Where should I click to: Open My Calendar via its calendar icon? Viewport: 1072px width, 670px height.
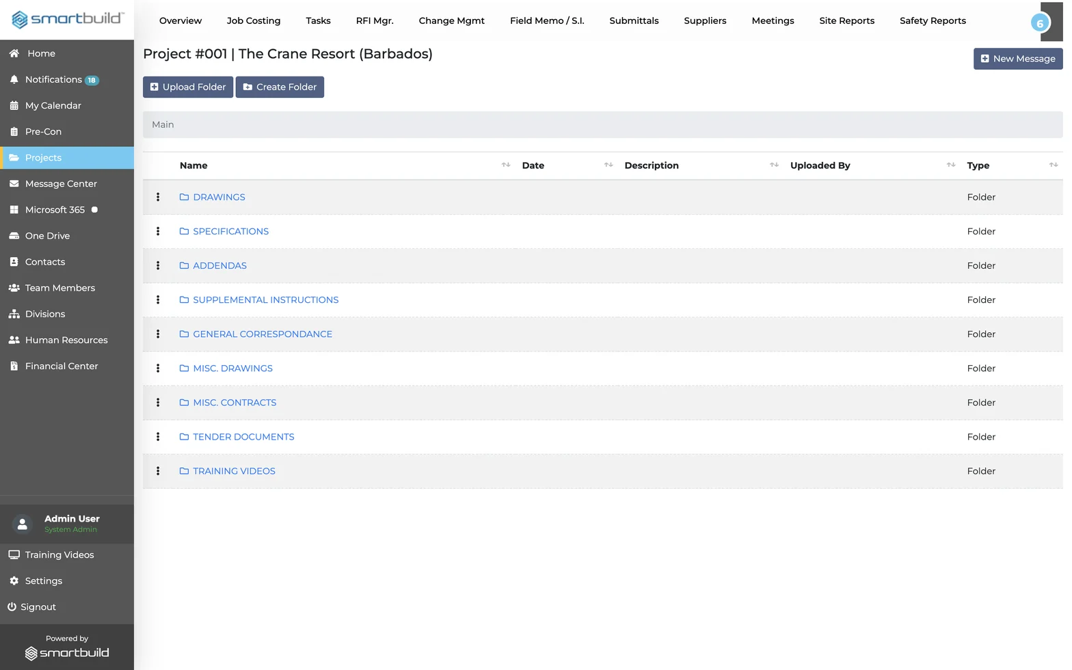14,105
